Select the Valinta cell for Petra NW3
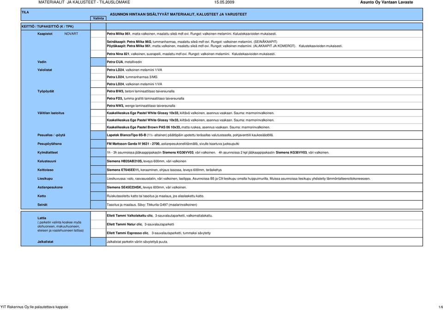This screenshot has width=443, height=310. click(98, 106)
